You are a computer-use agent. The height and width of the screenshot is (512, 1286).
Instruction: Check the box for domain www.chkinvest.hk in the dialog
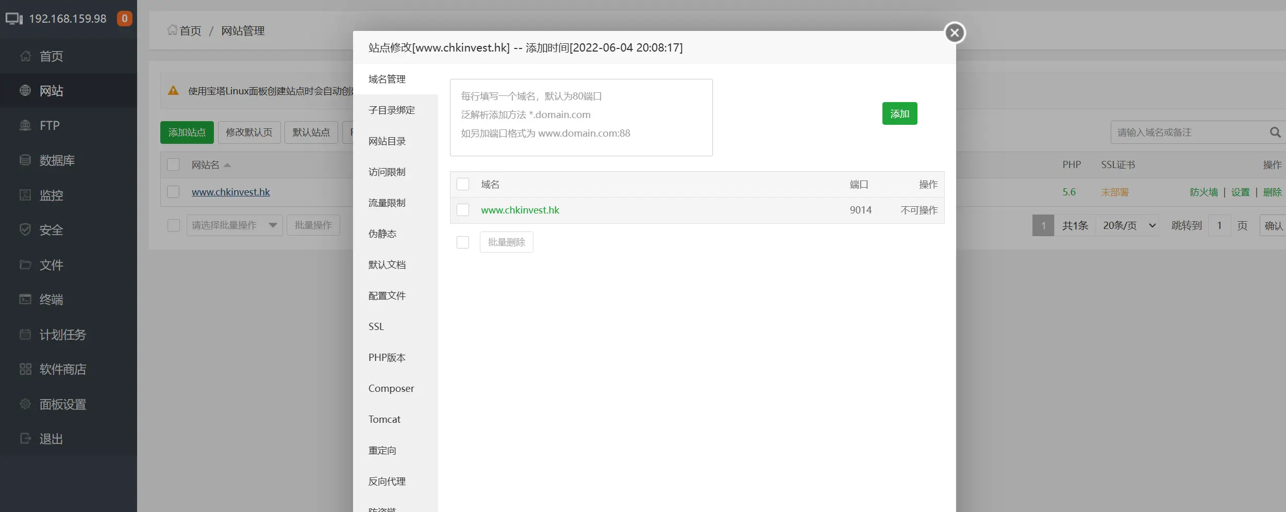coord(463,210)
